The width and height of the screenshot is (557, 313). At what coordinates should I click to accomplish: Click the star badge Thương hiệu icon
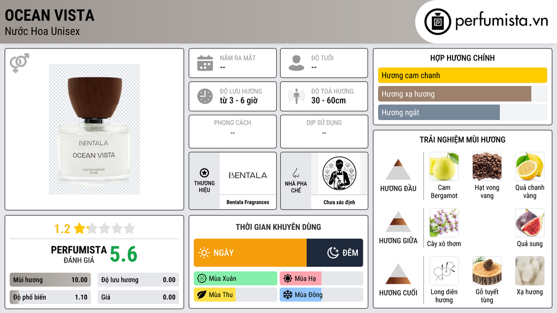coord(205,173)
